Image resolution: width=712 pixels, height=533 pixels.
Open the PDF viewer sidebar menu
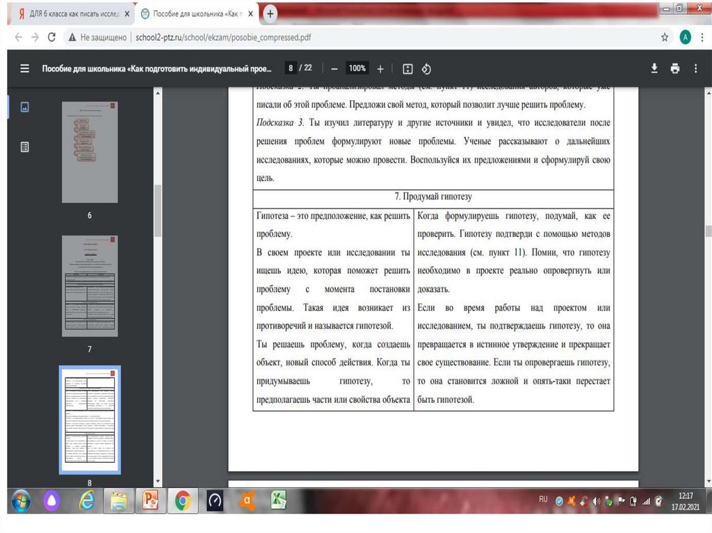tap(24, 69)
